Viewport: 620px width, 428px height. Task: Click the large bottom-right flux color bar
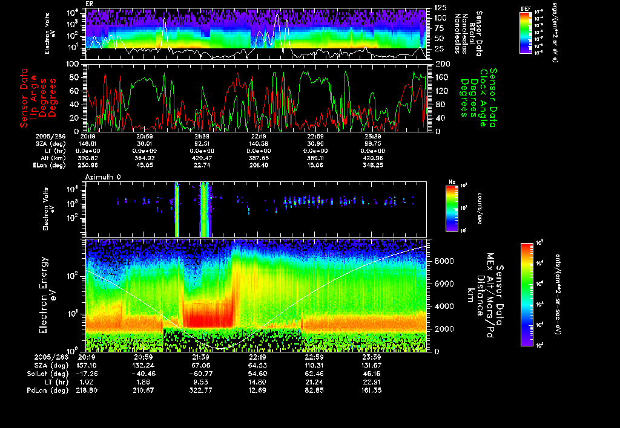coord(527,294)
